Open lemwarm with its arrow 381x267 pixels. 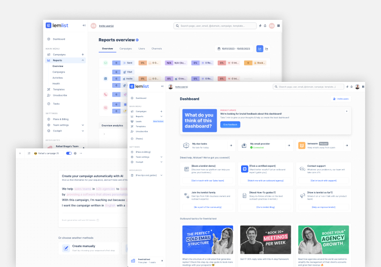(x=347, y=145)
